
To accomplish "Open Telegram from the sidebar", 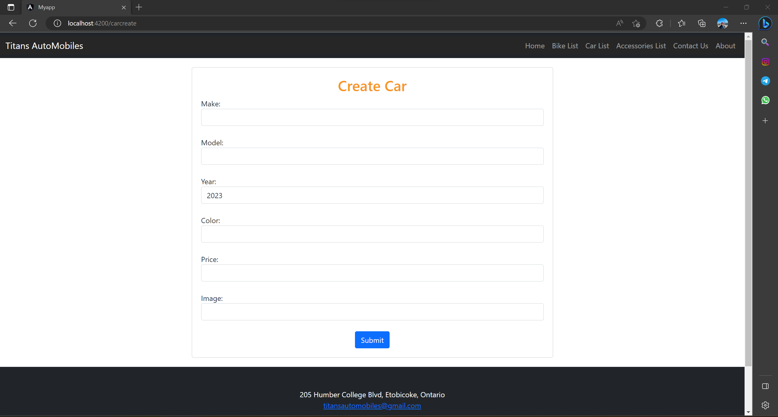I will pyautogui.click(x=765, y=81).
